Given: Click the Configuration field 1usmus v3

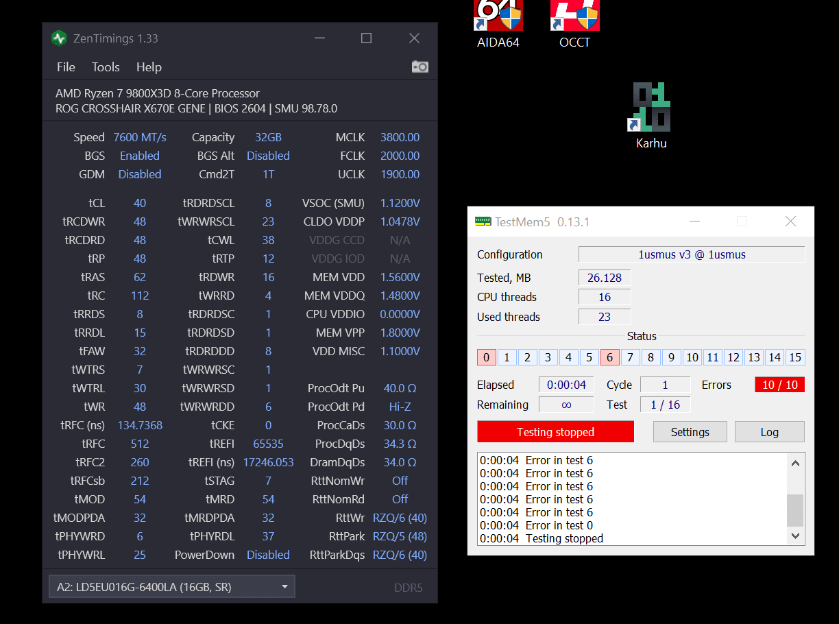Looking at the screenshot, I should pyautogui.click(x=692, y=254).
